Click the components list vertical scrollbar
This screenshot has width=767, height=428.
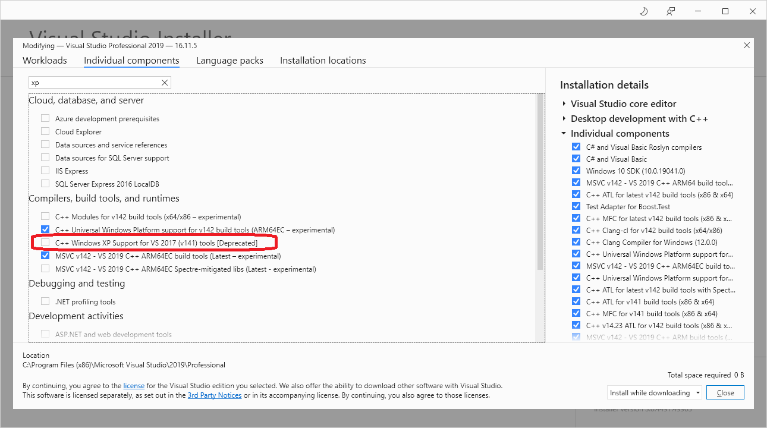click(540, 181)
